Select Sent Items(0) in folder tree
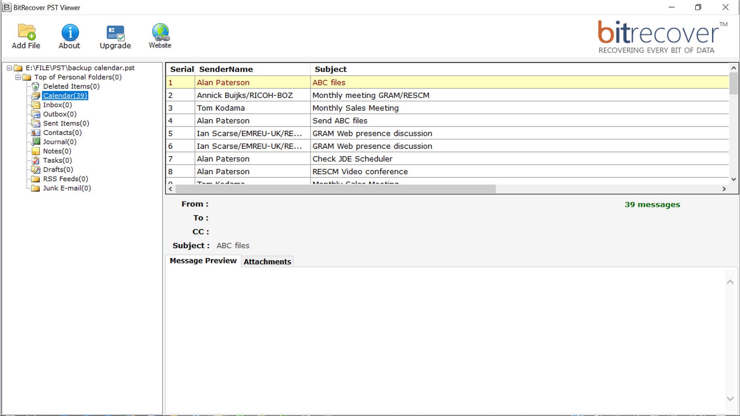 [x=66, y=123]
